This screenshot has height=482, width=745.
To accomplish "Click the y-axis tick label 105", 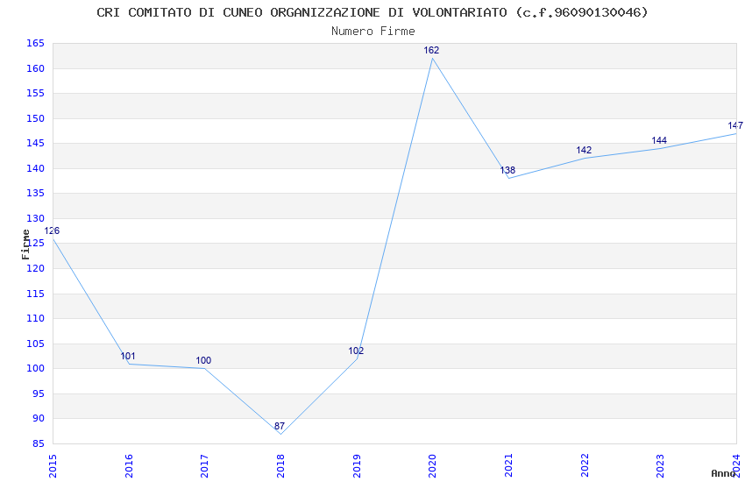I will (35, 344).
